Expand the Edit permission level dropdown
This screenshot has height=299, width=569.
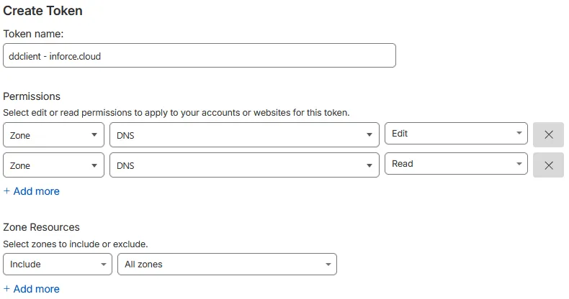click(x=456, y=134)
